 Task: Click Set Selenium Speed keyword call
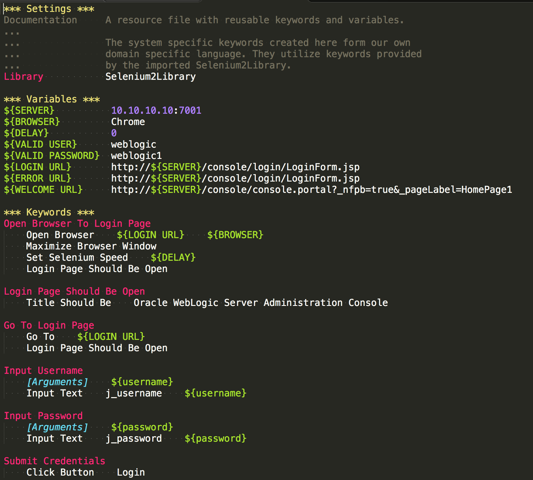pos(77,257)
